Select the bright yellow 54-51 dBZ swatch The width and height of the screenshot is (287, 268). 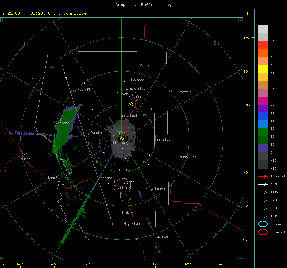pos(263,69)
